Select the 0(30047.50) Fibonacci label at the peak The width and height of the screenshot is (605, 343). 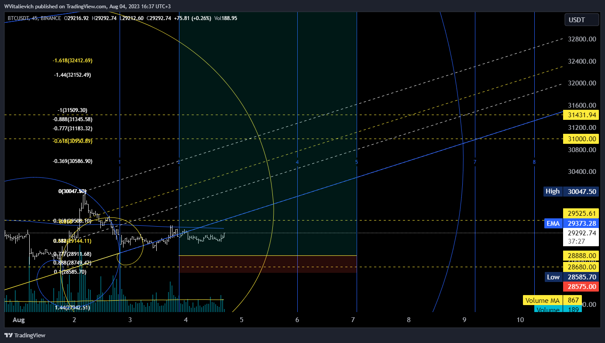(x=72, y=191)
